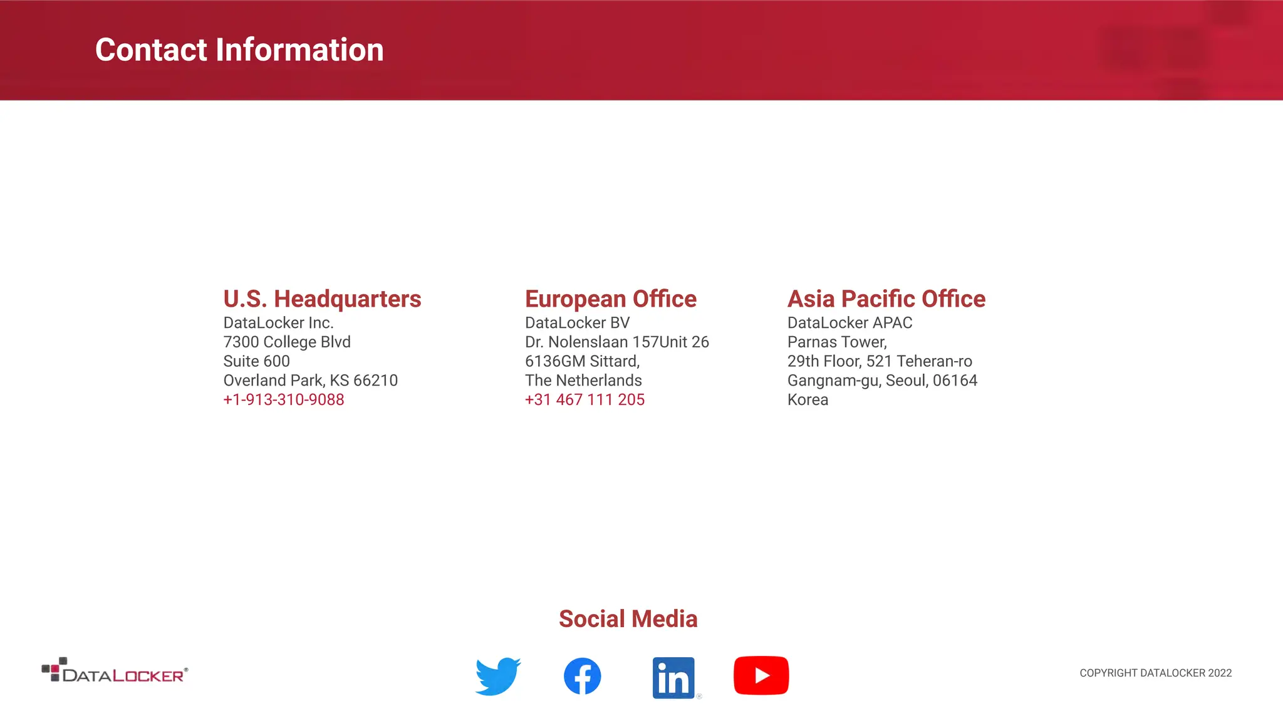Click the Suite 600 line
1283x721 pixels.
(x=256, y=361)
